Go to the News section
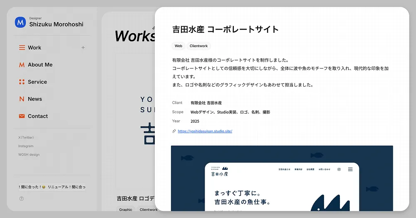 tap(35, 99)
